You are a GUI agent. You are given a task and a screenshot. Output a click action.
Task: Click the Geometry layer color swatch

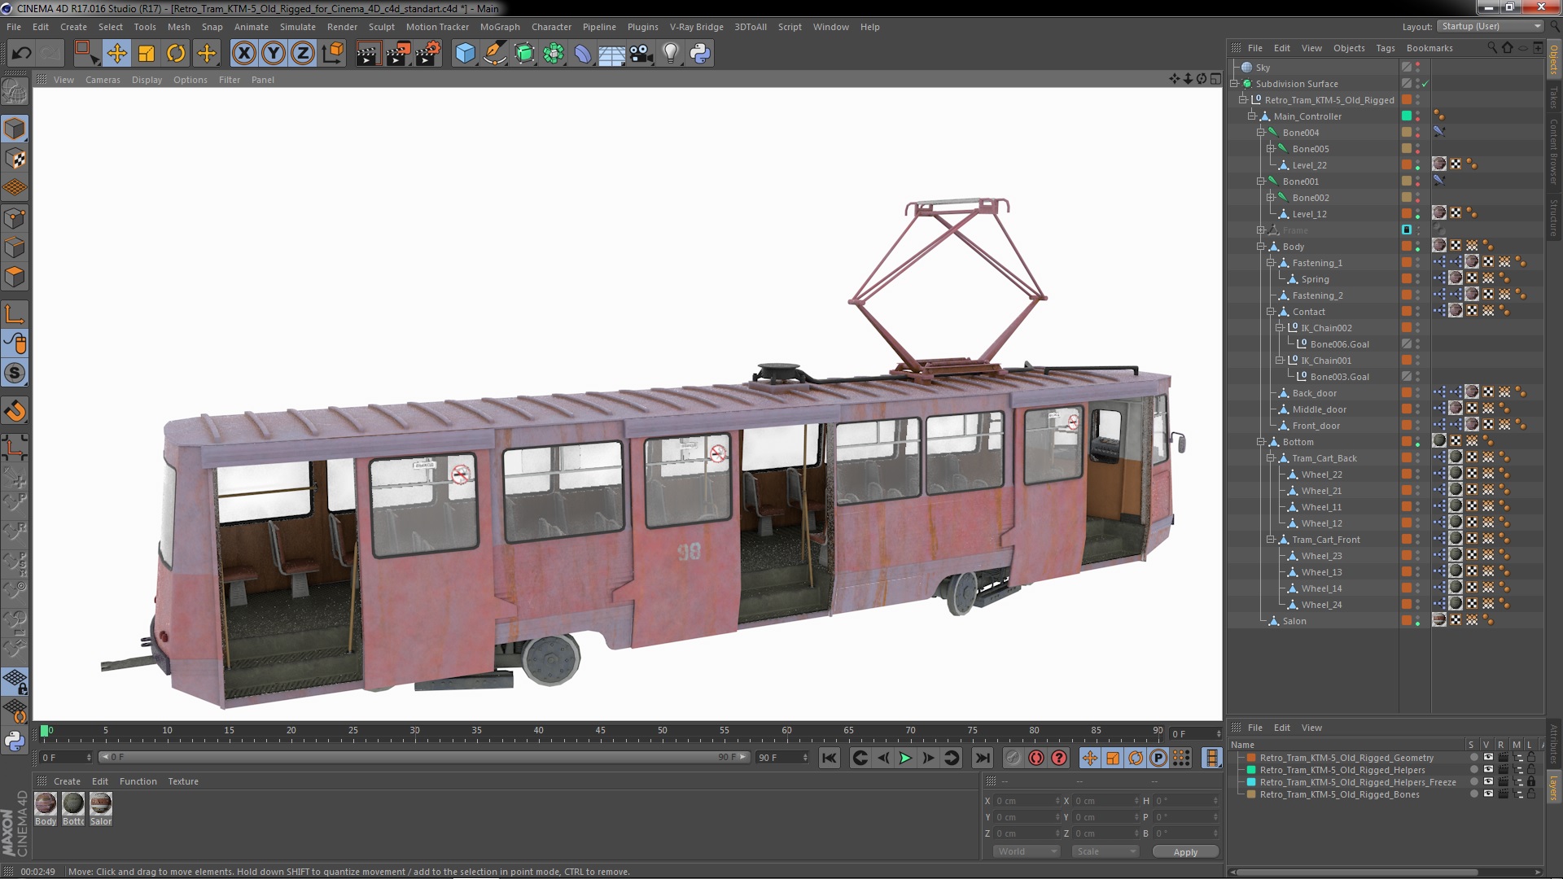point(1251,758)
